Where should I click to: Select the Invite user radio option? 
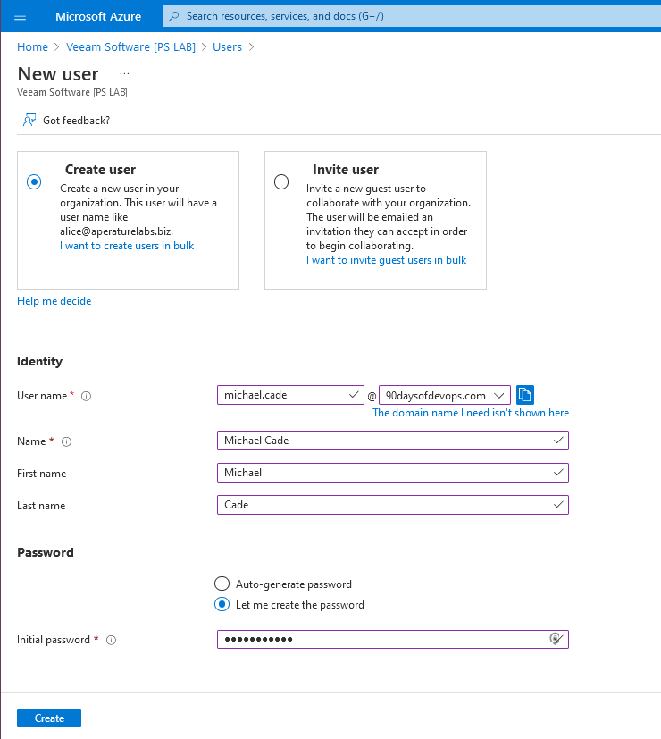(281, 181)
